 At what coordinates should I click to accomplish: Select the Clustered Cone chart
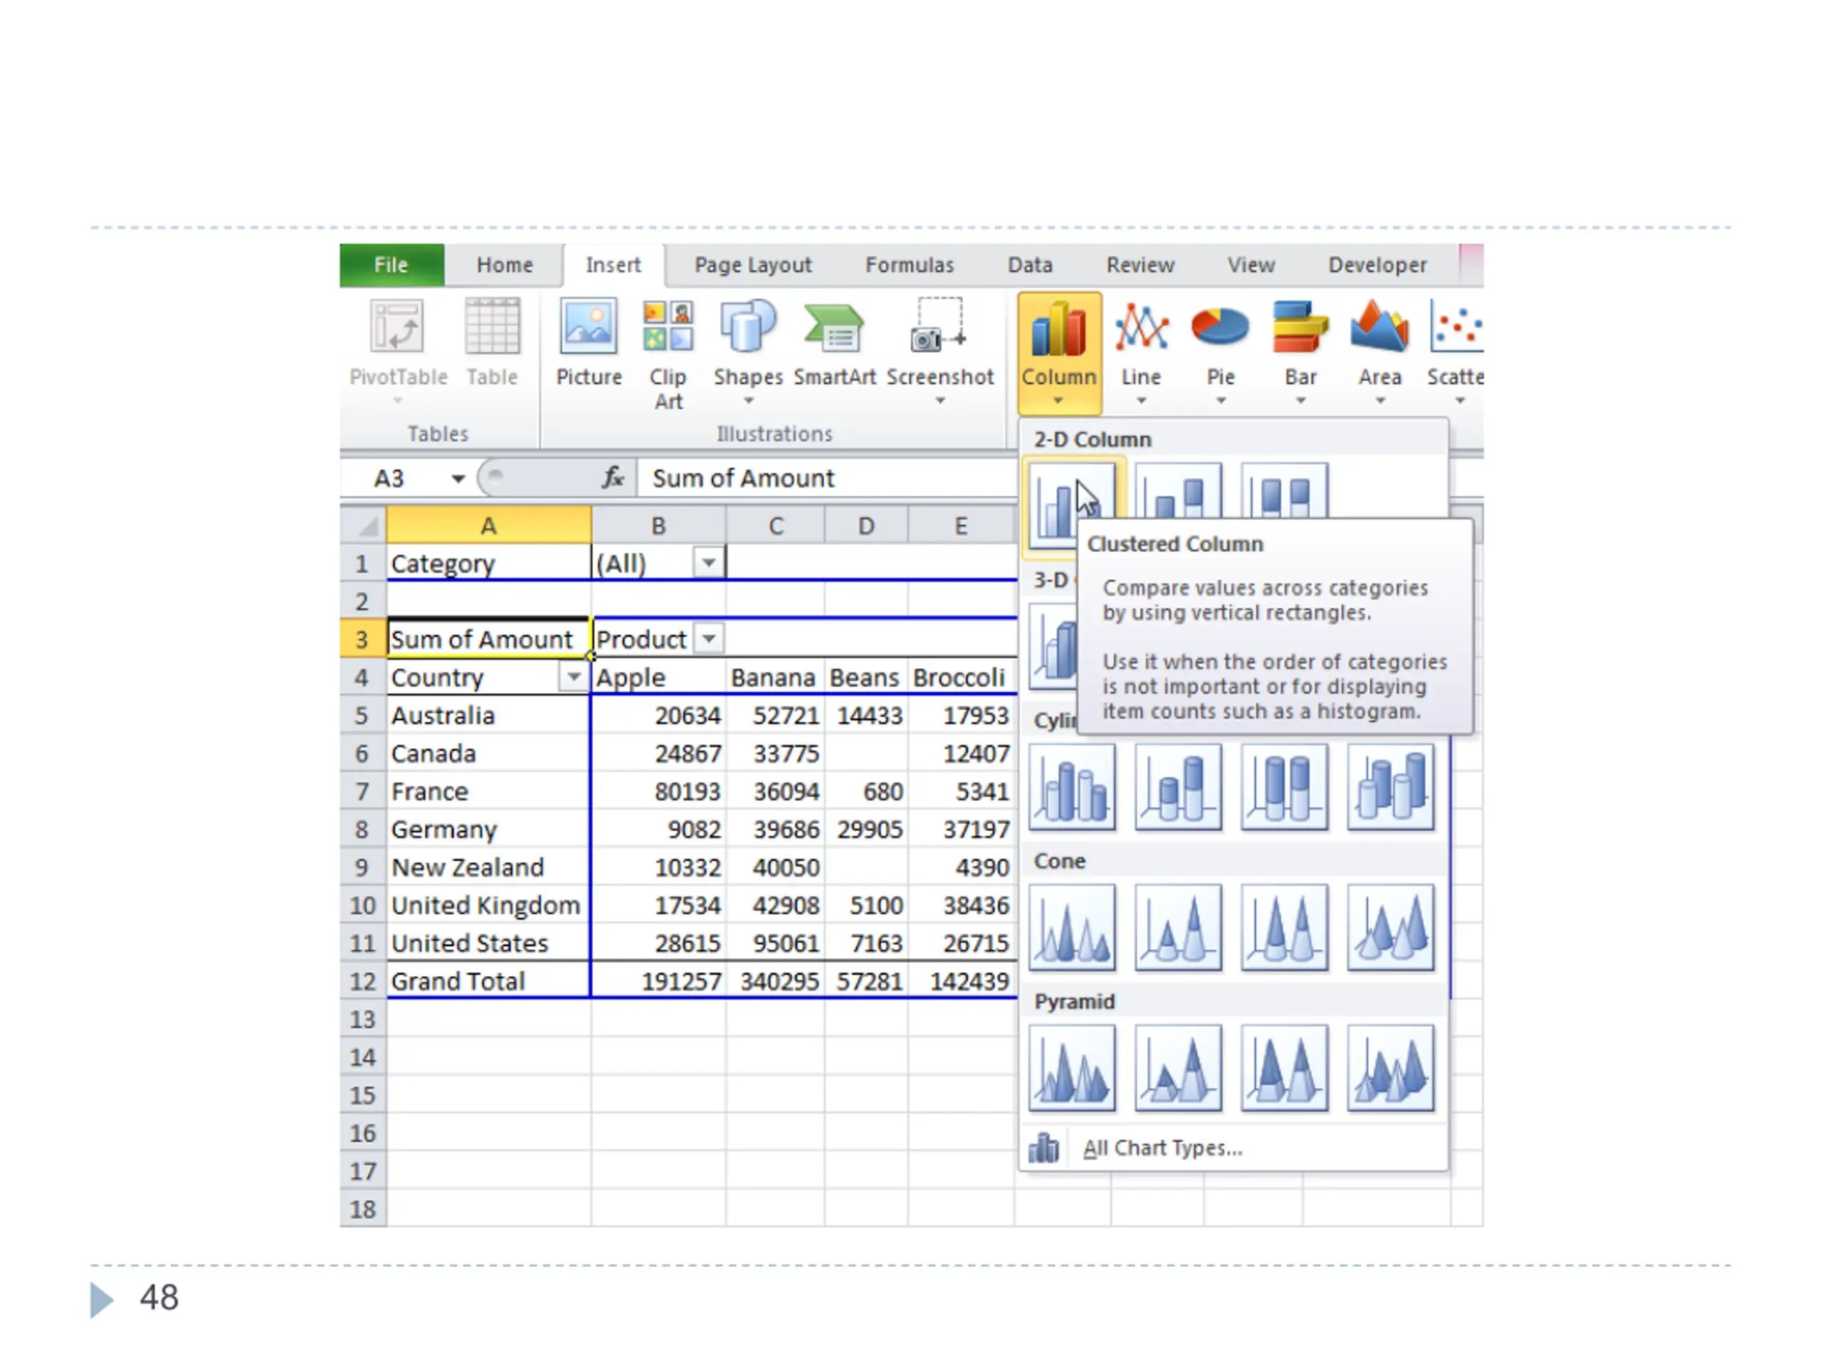tap(1072, 927)
